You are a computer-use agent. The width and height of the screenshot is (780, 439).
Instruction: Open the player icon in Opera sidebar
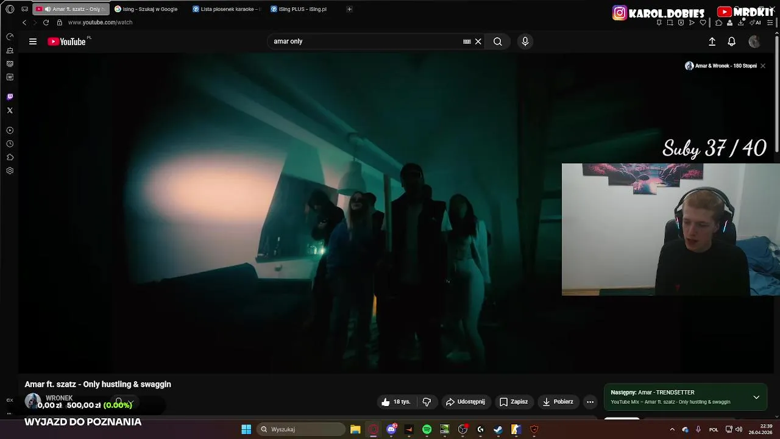coord(10,130)
